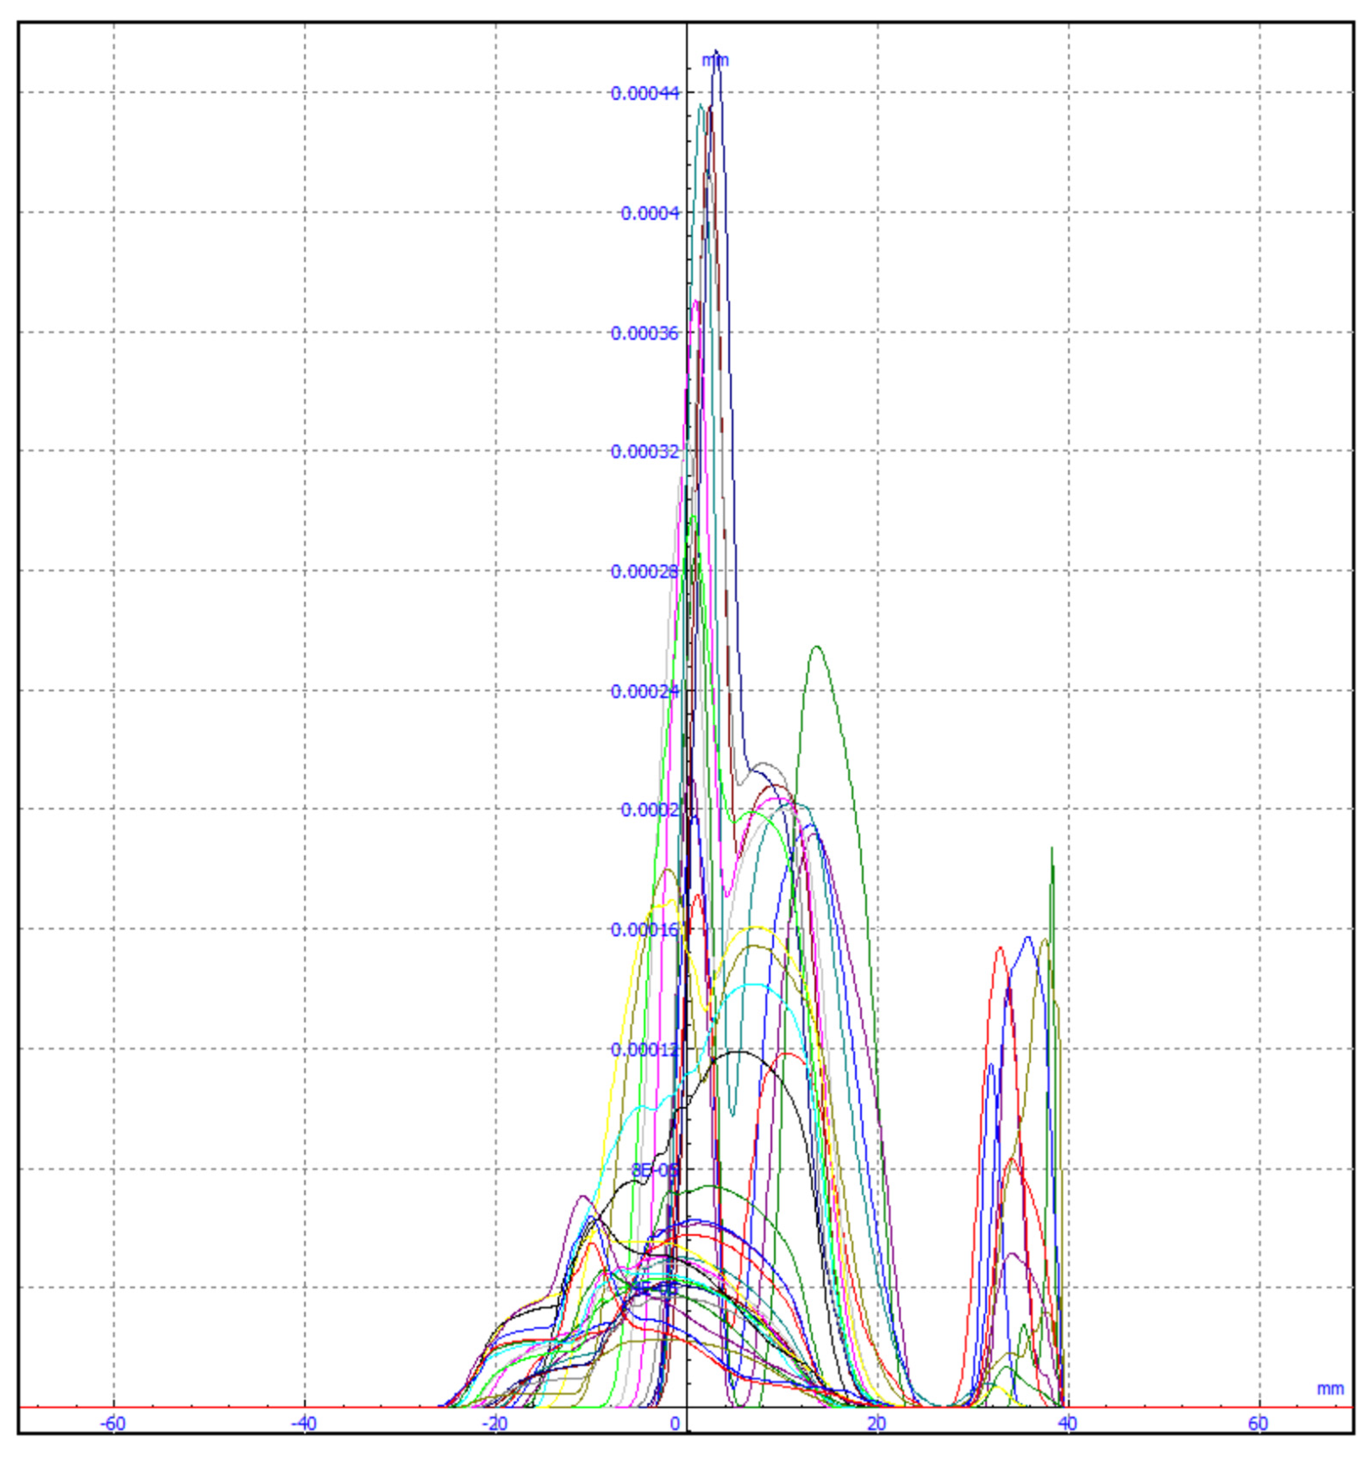Viewport: 1372px width, 1465px height.
Task: Click the 40 x-axis tick label
Action: (x=1068, y=1424)
